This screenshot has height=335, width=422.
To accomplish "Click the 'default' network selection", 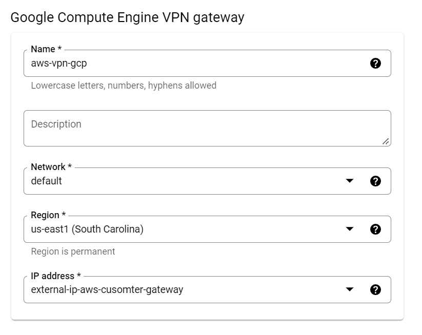I will click(x=47, y=181).
